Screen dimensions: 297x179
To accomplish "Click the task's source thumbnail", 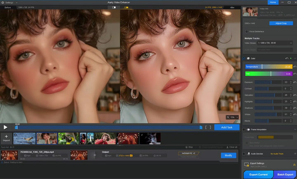I will pos(9,155).
